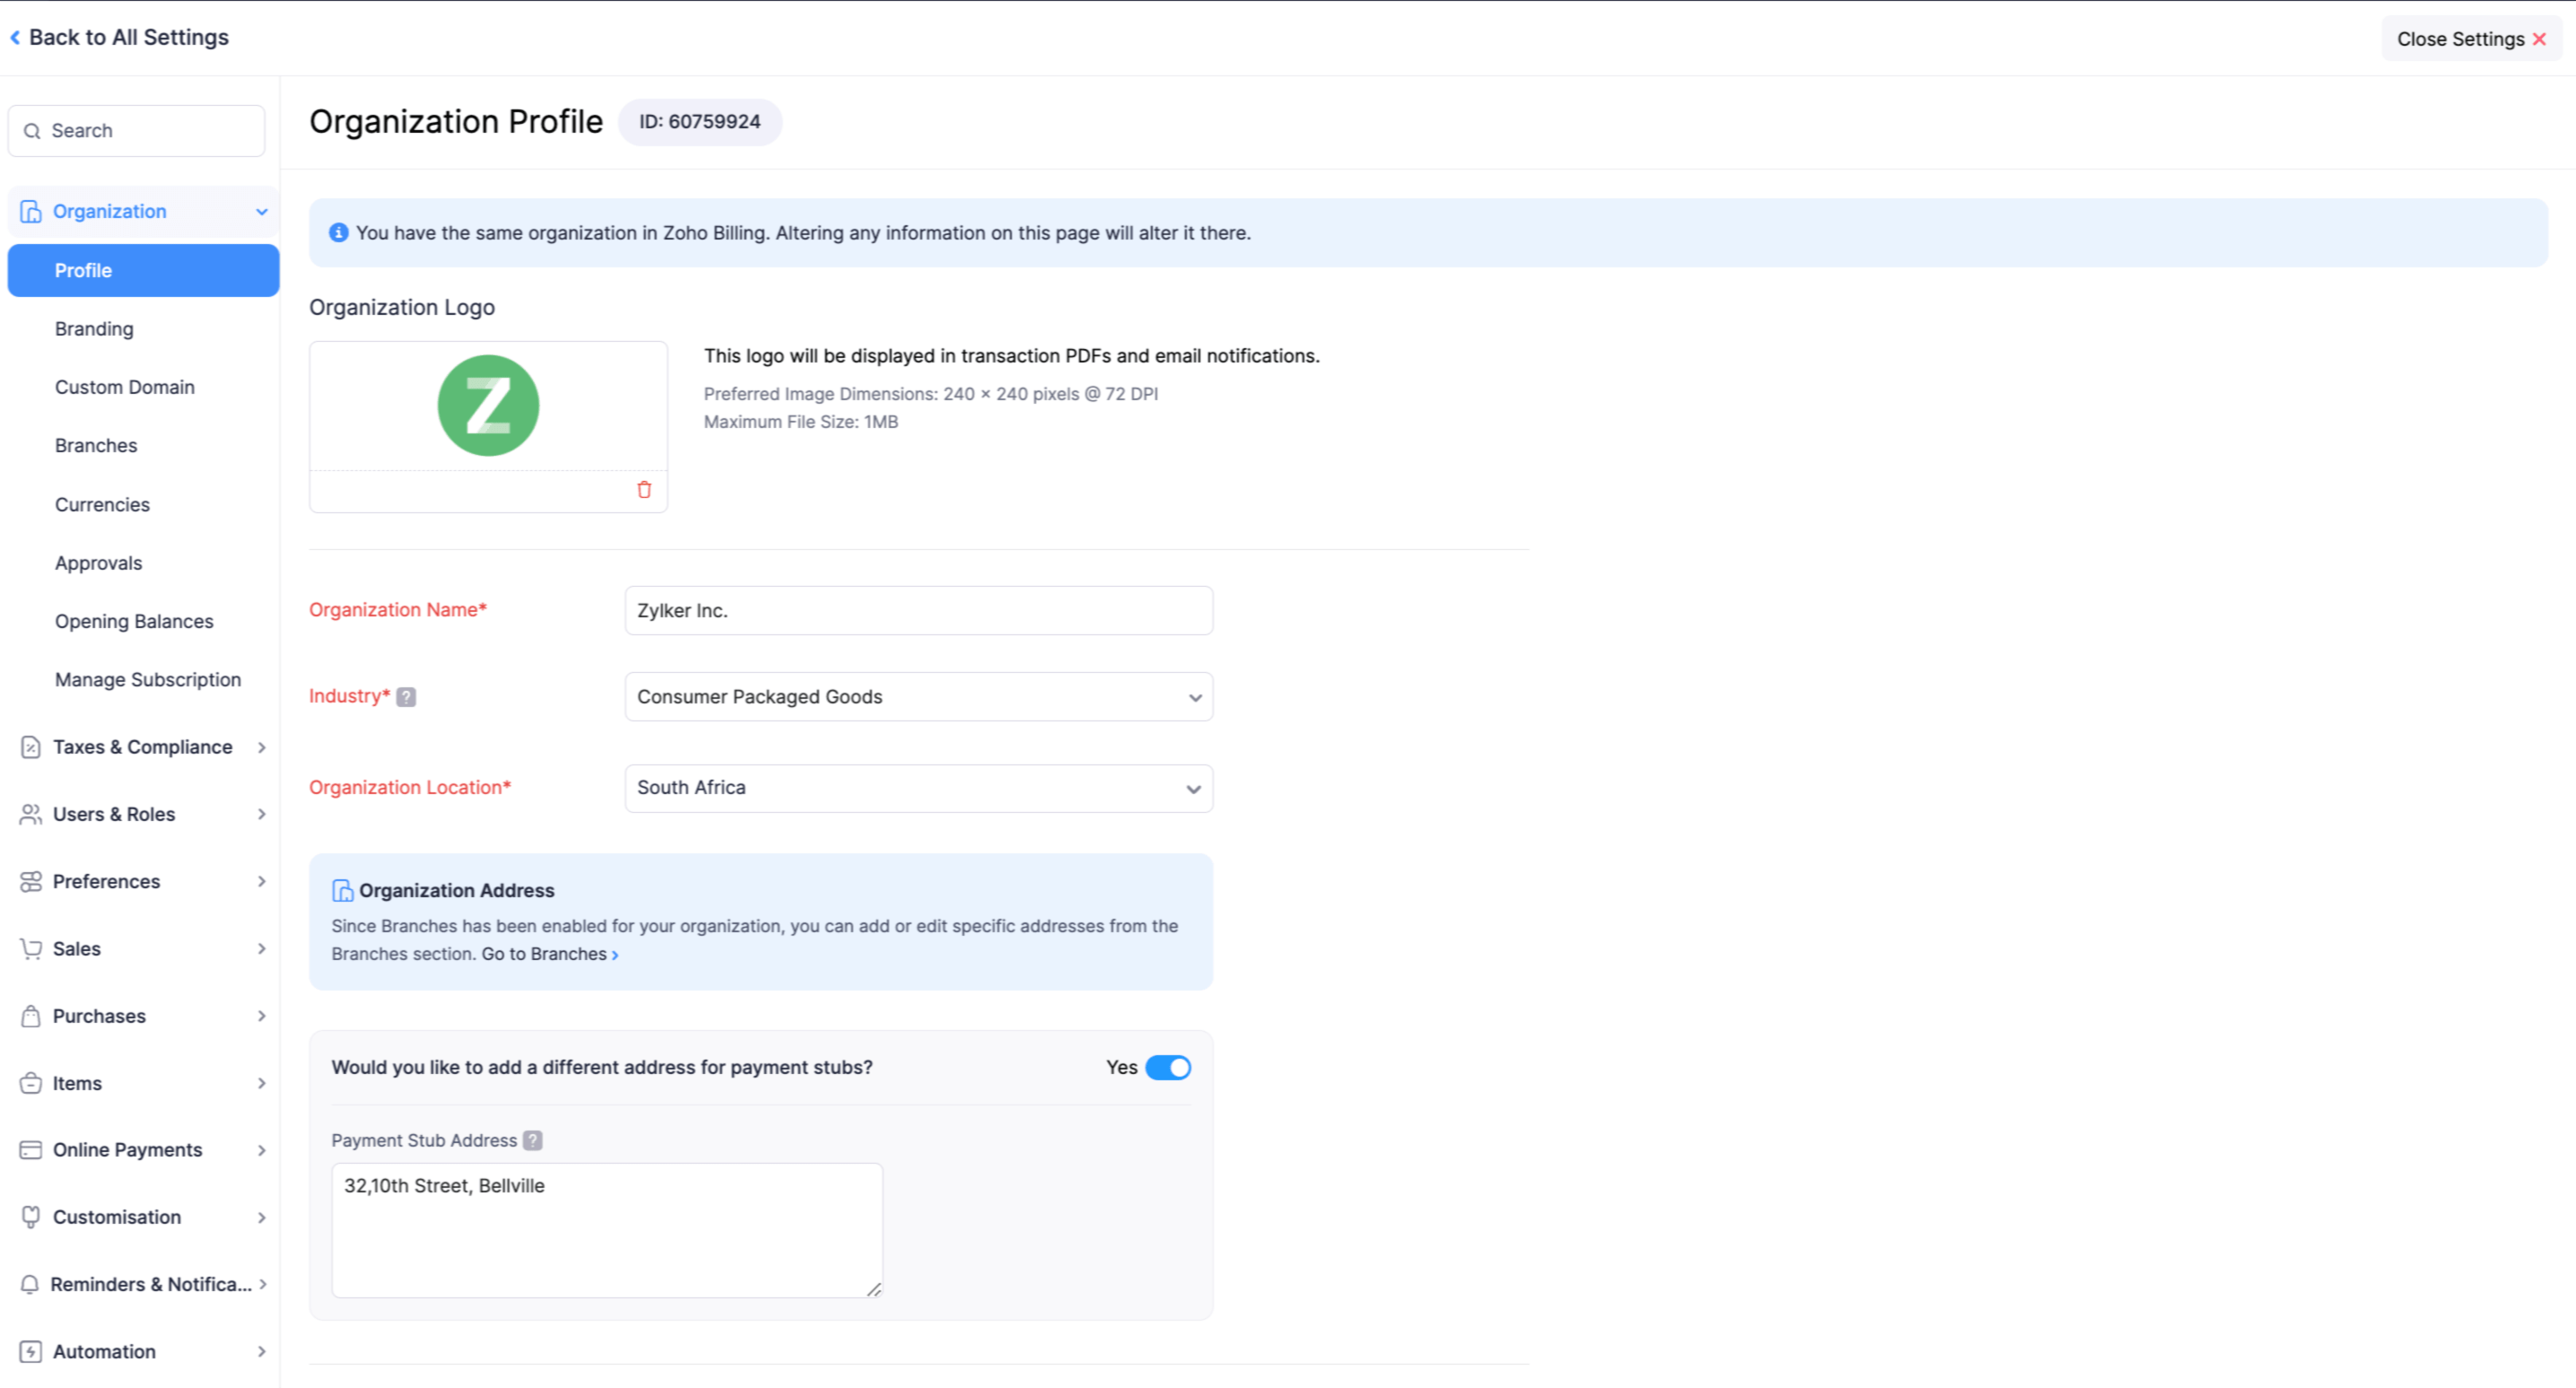Open the Branding settings page
Image resolution: width=2576 pixels, height=1388 pixels.
[94, 329]
